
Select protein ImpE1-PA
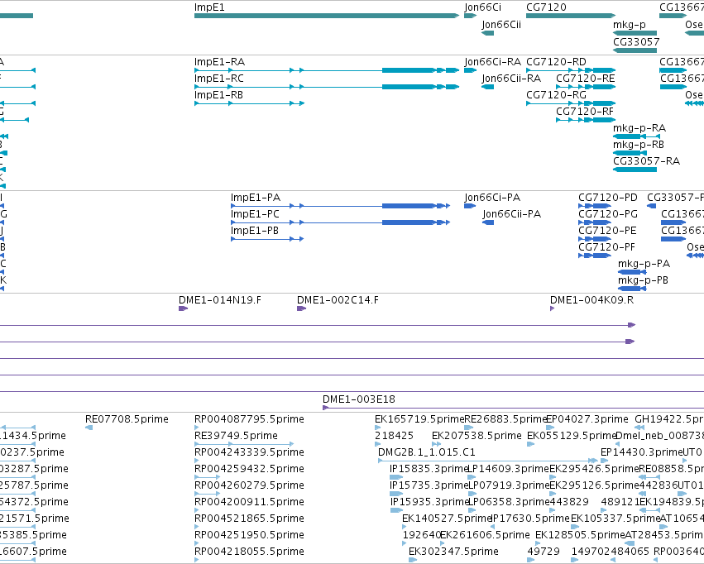(340, 206)
